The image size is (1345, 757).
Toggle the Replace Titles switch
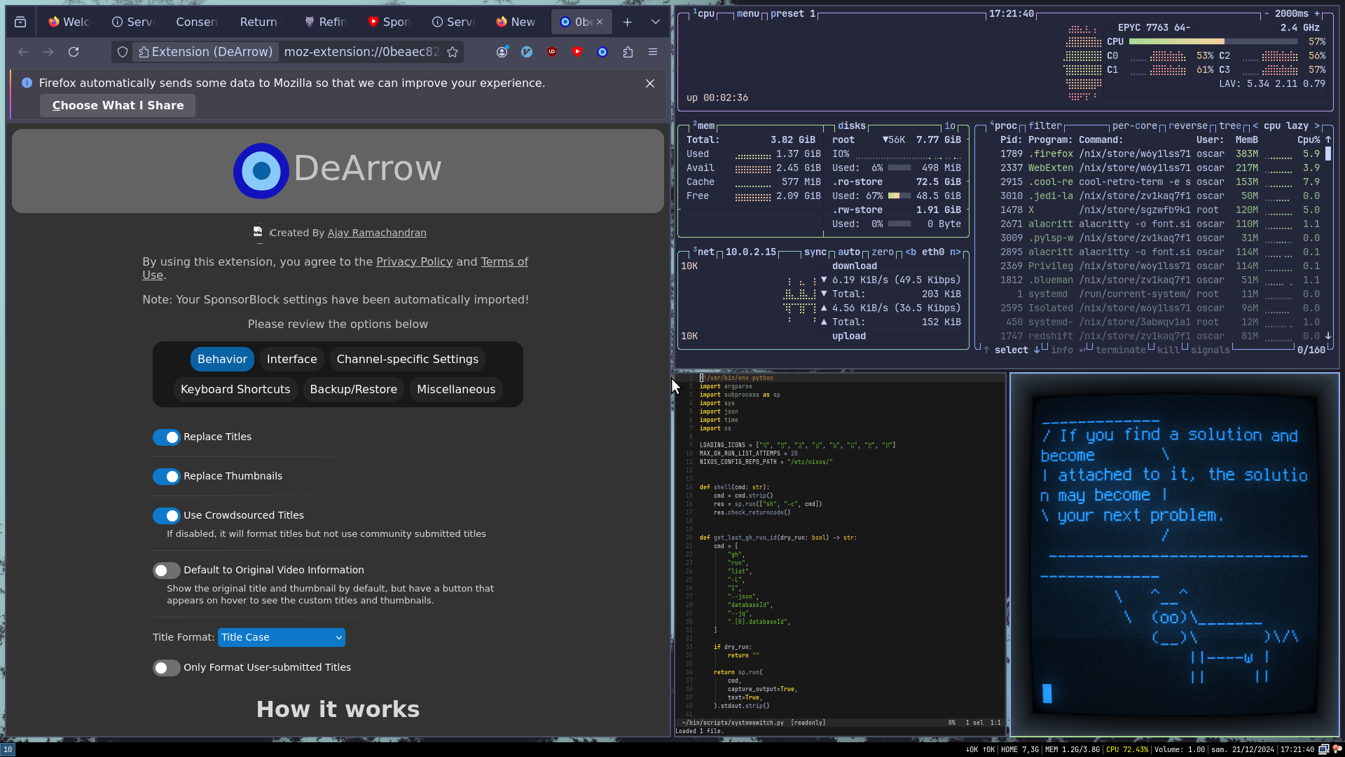pyautogui.click(x=167, y=437)
